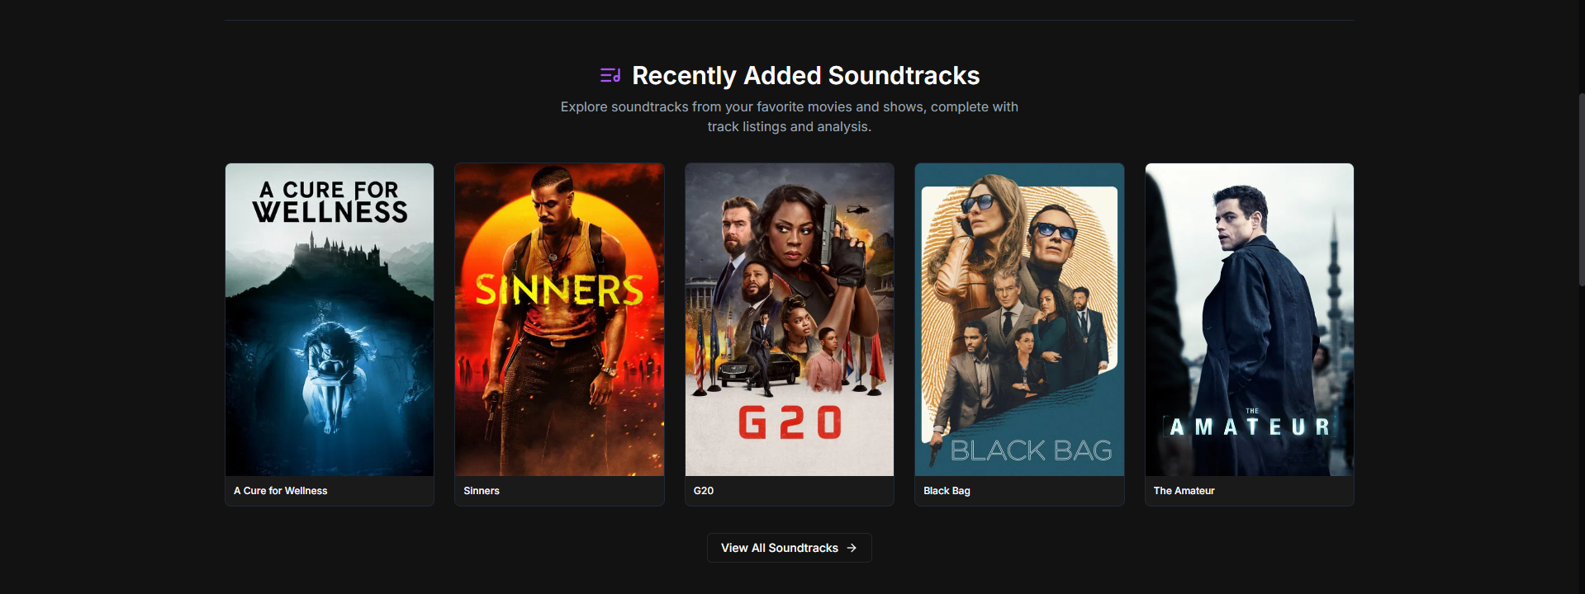This screenshot has width=1585, height=594.
Task: Open the Sinners movie poster
Action: point(559,319)
